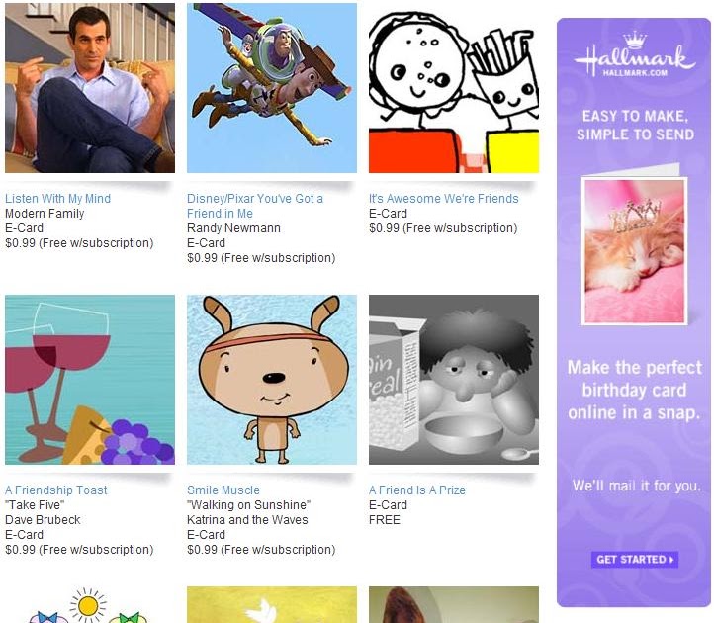Open Disney/Pixar You've Got a Friend link

255,206
